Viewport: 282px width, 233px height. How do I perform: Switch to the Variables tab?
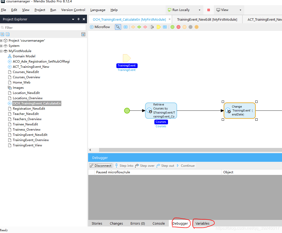click(202, 223)
